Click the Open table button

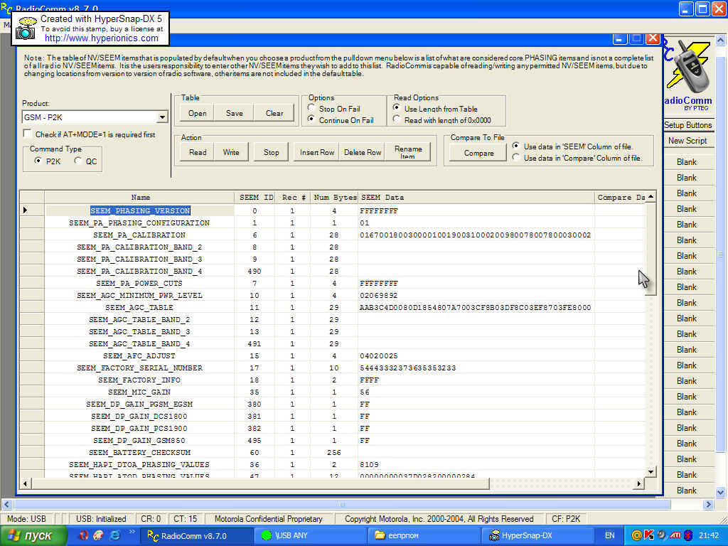(x=198, y=113)
